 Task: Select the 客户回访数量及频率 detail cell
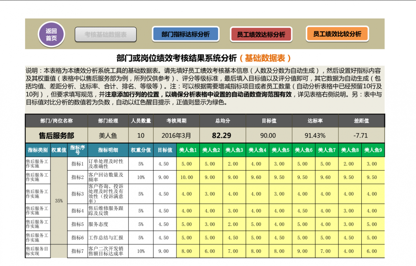[108, 177]
